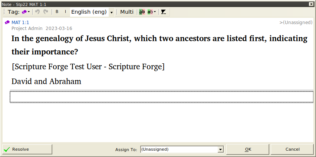Click the >(Unassigned) label at top right
Image resolution: width=316 pixels, height=157 pixels.
(296, 22)
